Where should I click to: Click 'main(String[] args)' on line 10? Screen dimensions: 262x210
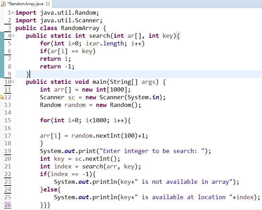click(x=125, y=82)
